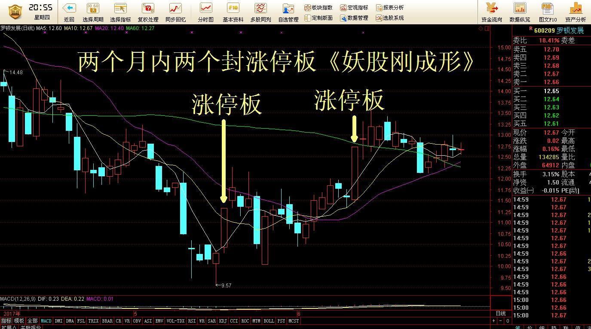Screen dimensions: 591x329
Task: Toggle the KDJ indicator display
Action: pyautogui.click(x=223, y=320)
